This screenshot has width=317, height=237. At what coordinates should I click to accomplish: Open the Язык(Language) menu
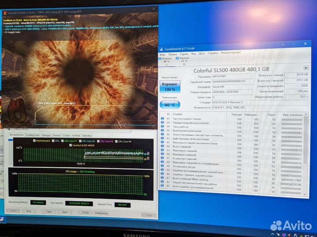click(x=231, y=53)
